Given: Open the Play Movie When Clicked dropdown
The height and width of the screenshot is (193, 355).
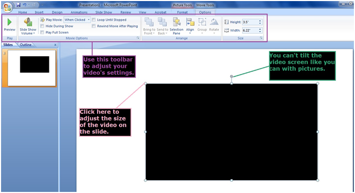Looking at the screenshot, I should 77,20.
